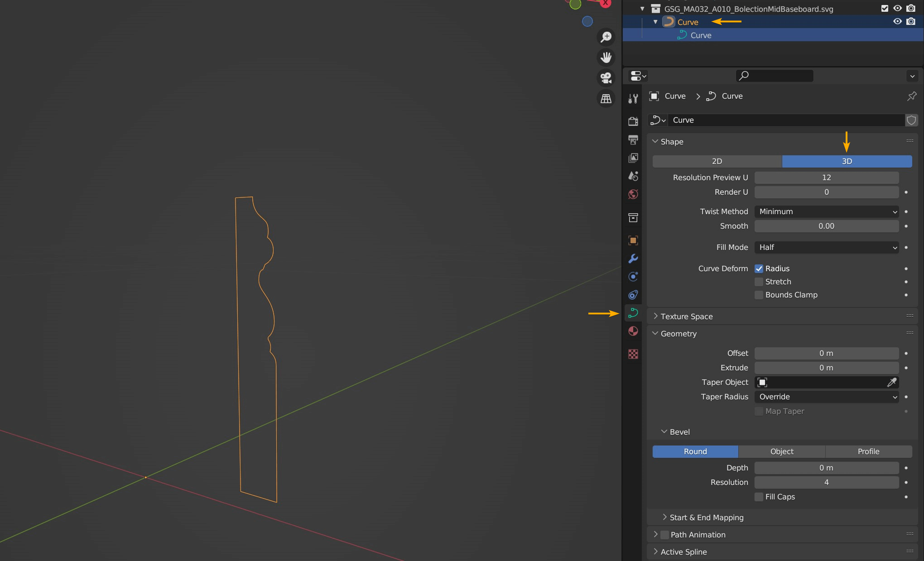Screen dimensions: 924x561
Task: Select 3D shape mode
Action: point(847,161)
